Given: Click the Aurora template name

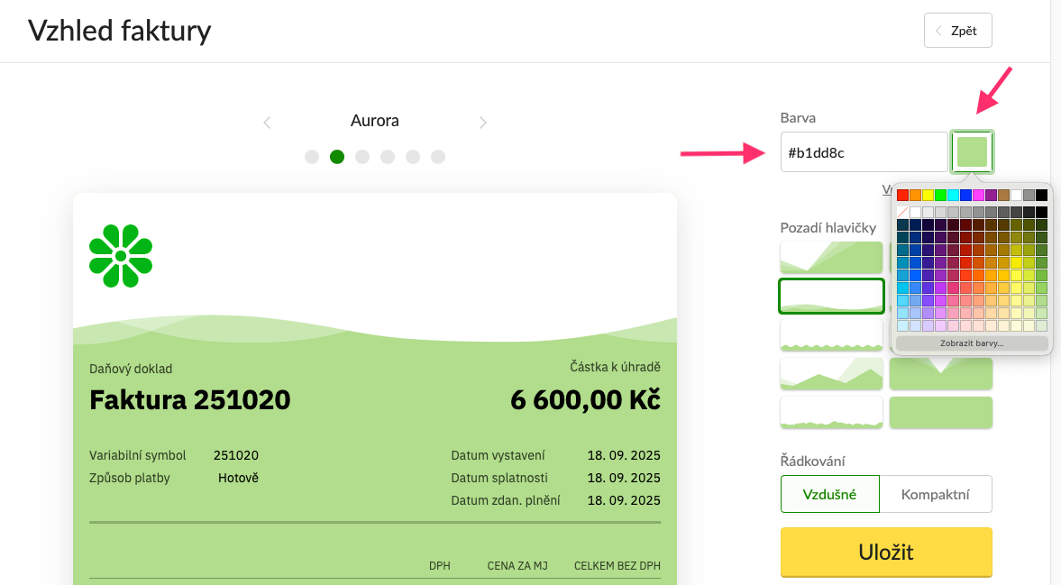Looking at the screenshot, I should point(374,121).
